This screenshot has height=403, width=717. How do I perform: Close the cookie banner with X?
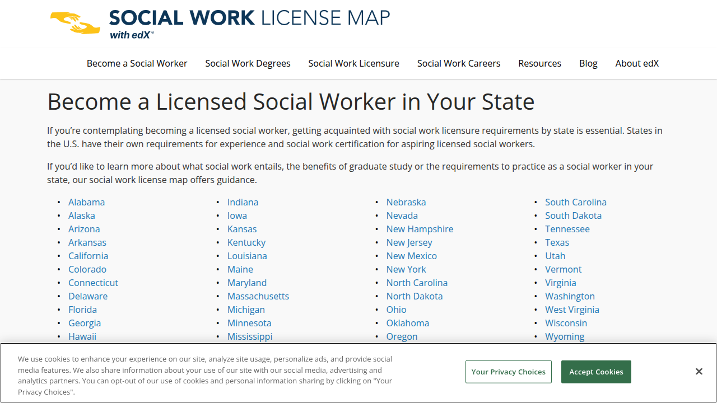click(699, 372)
